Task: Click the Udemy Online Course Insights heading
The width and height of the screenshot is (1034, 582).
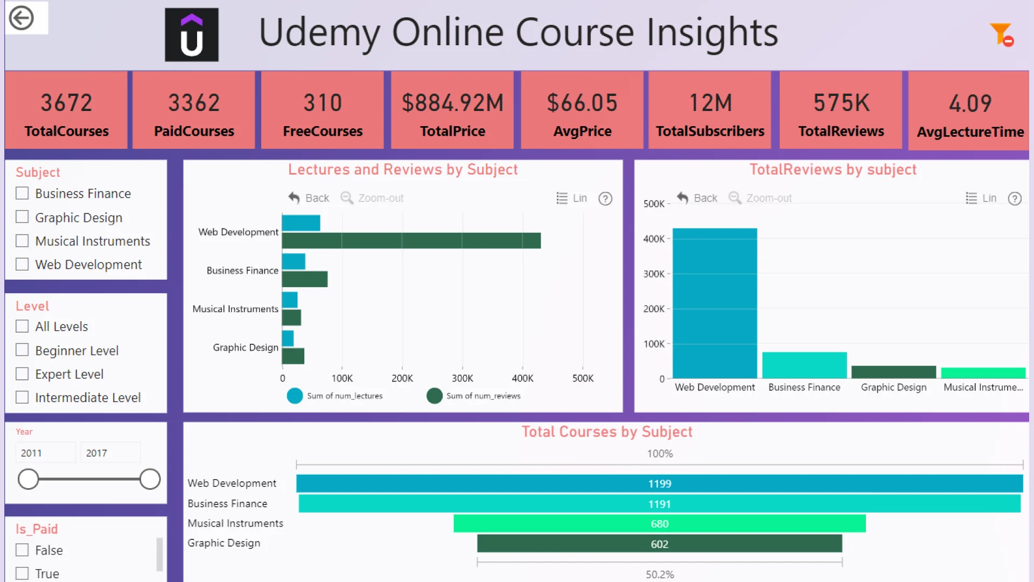Action: coord(518,32)
